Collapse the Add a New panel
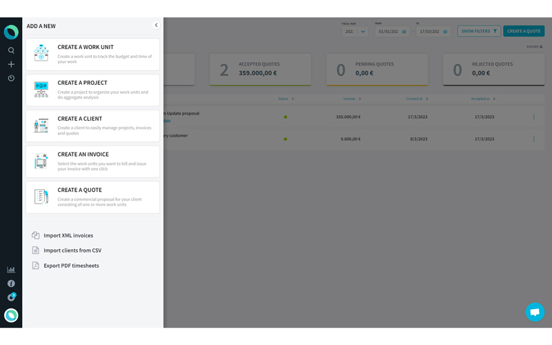The image size is (552, 345). [x=157, y=25]
